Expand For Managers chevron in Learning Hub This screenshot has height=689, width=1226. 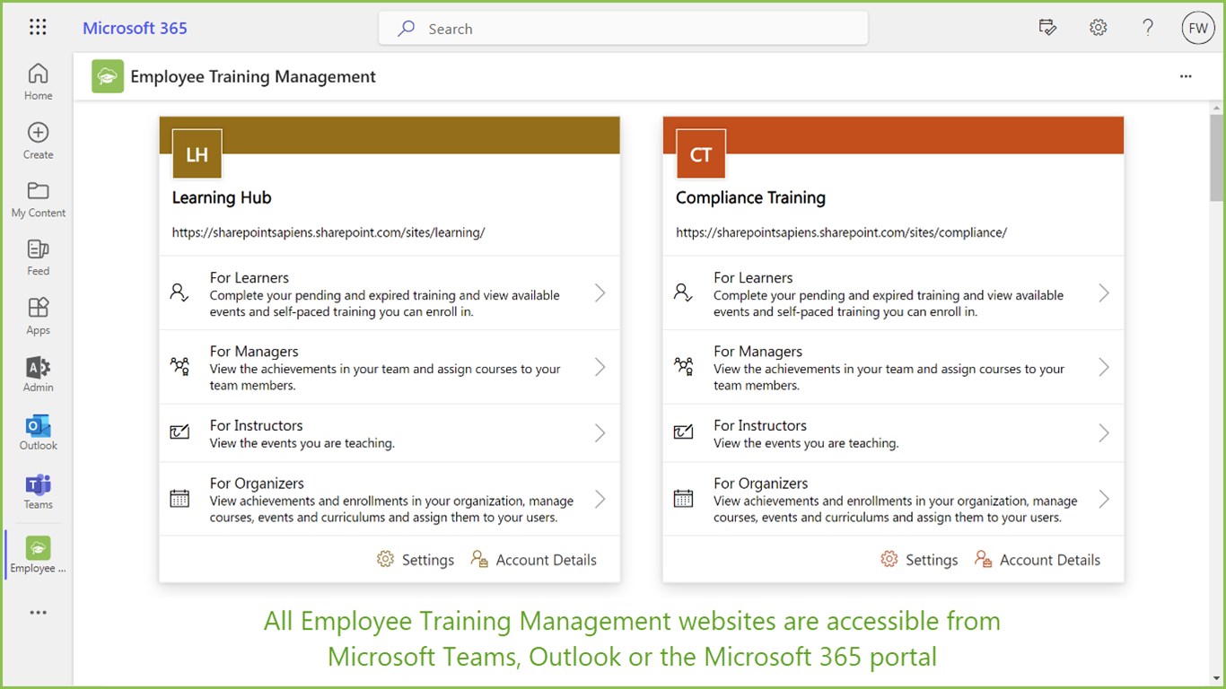point(600,367)
